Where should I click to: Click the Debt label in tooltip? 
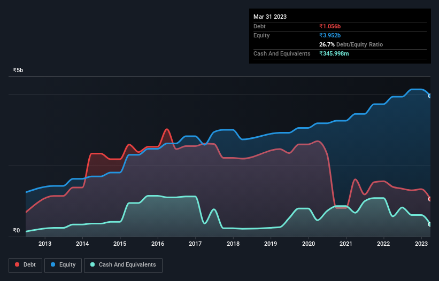coord(259,26)
